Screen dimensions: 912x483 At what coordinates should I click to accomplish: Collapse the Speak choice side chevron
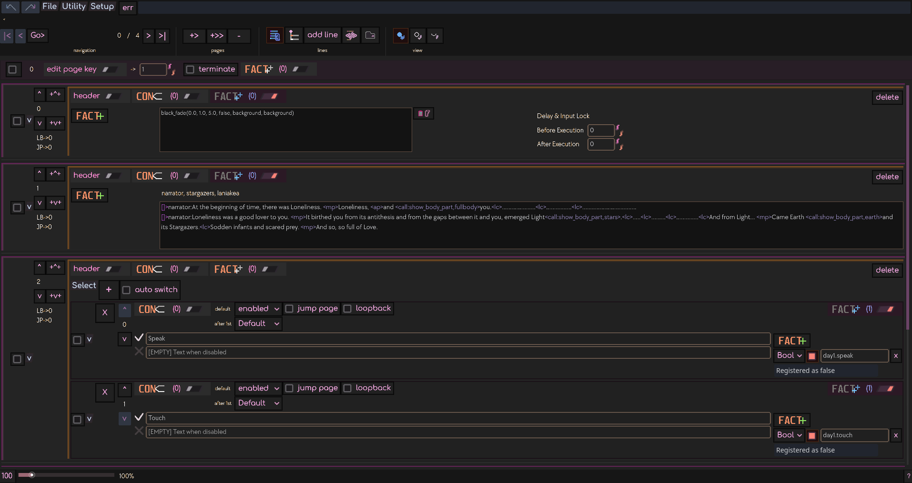[x=89, y=340]
